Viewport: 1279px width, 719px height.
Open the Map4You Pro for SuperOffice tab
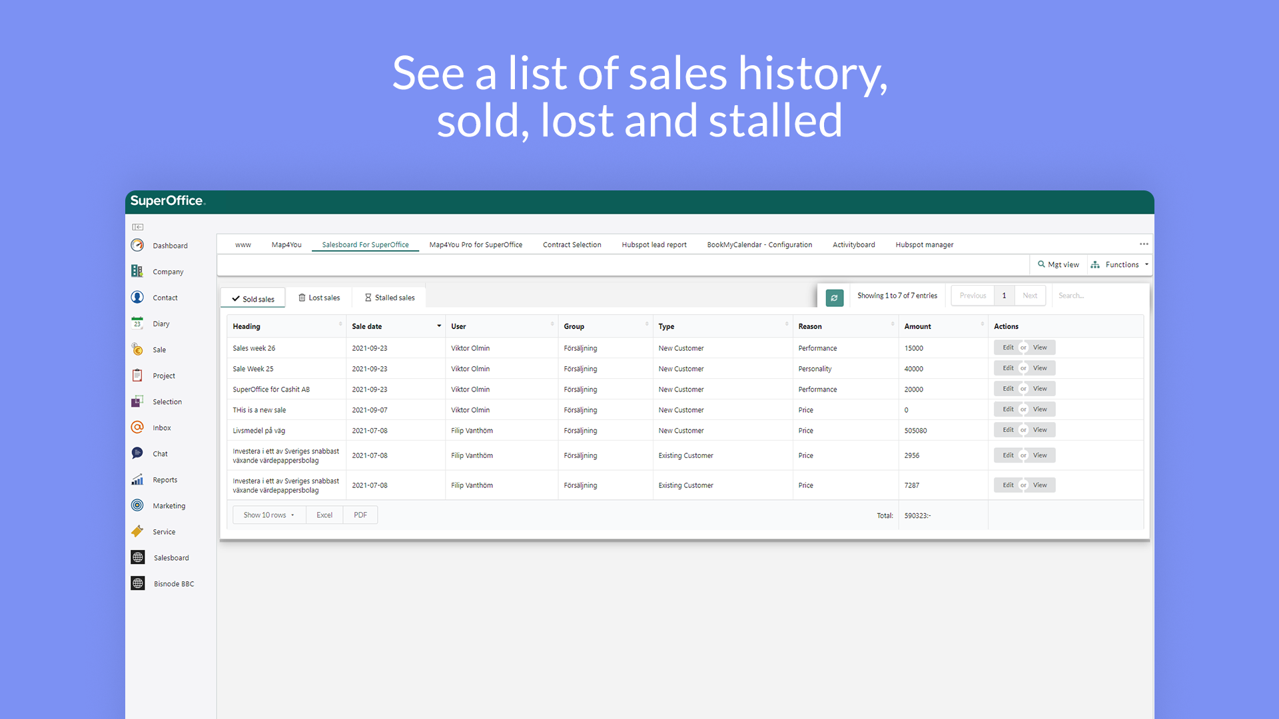[x=476, y=244]
